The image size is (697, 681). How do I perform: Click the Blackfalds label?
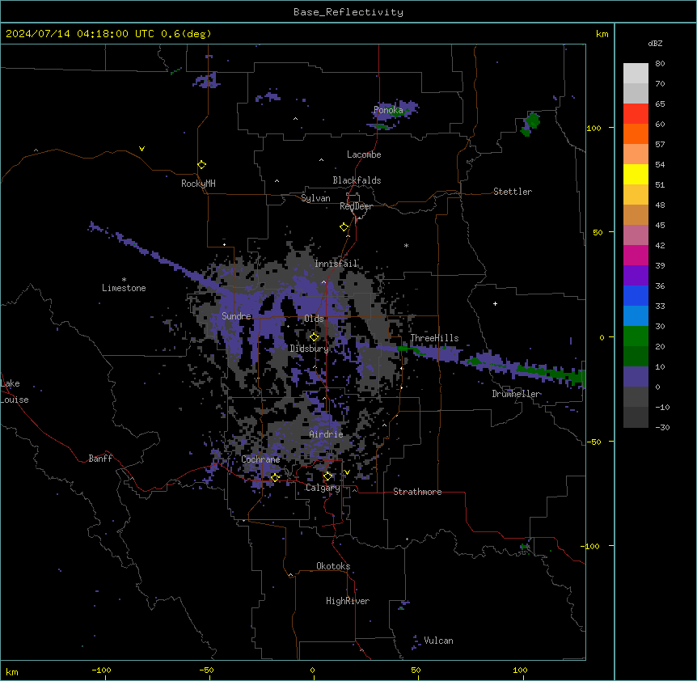[x=357, y=180]
